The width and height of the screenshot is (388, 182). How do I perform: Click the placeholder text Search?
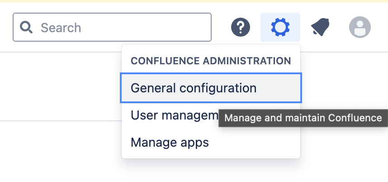(61, 28)
